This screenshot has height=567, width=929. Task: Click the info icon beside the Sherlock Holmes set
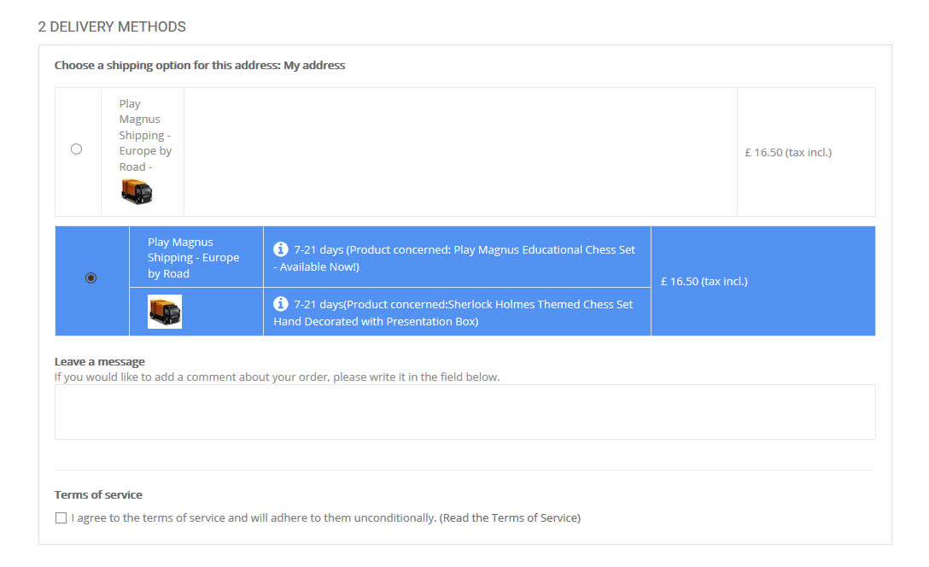[x=281, y=304]
